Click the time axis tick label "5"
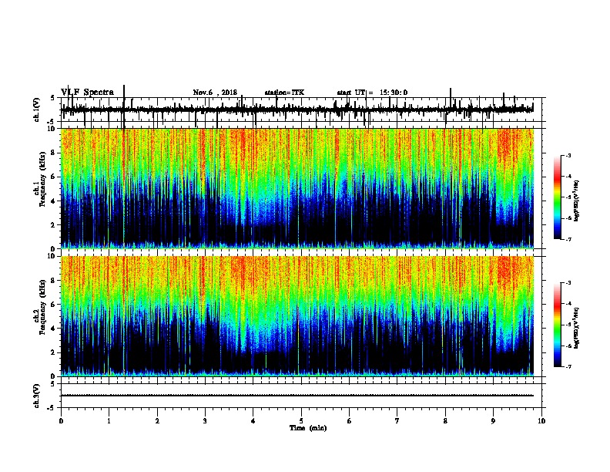The width and height of the screenshot is (610, 472). pos(301,421)
